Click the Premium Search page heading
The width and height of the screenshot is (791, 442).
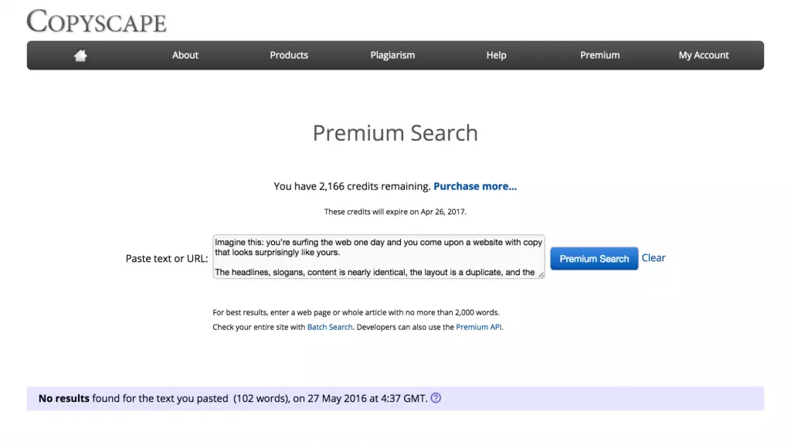(395, 133)
